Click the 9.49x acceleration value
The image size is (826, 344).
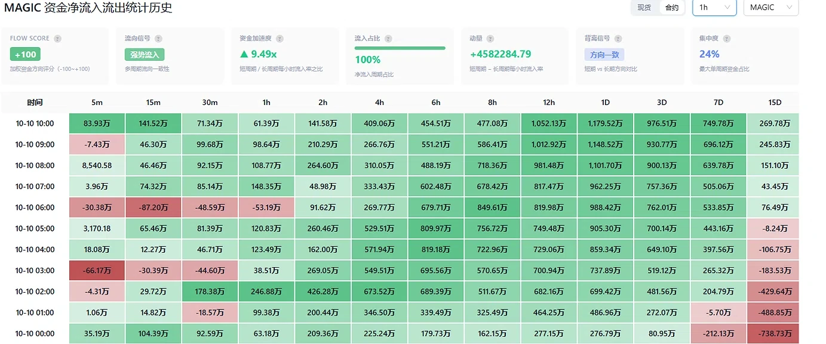(258, 54)
